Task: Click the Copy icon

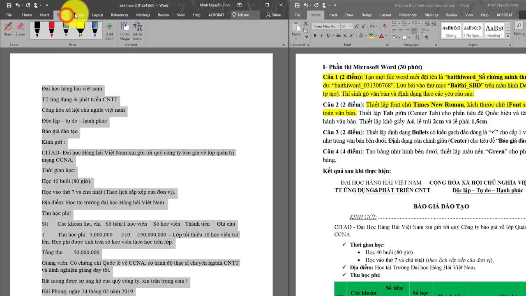Action: pos(305,31)
